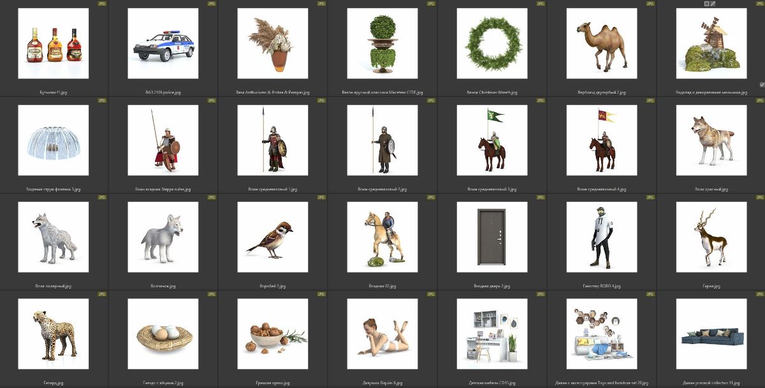Click the JPG badge on the corner sofa cell

[760, 294]
